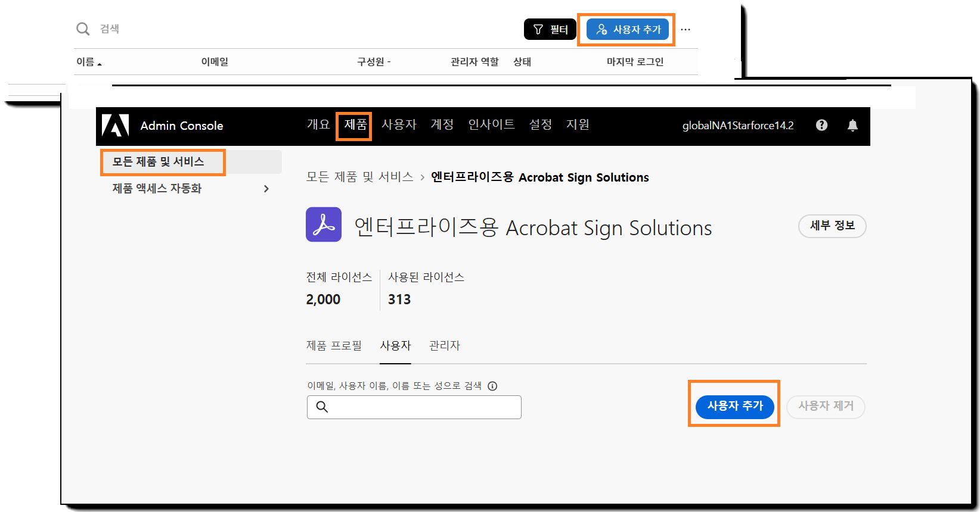Image resolution: width=980 pixels, height=512 pixels.
Task: Click the magnifier icon inside search box
Action: pyautogui.click(x=322, y=407)
